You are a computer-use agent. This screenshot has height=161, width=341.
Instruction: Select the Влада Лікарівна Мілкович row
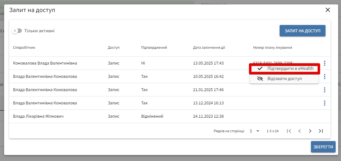[x=38, y=116]
